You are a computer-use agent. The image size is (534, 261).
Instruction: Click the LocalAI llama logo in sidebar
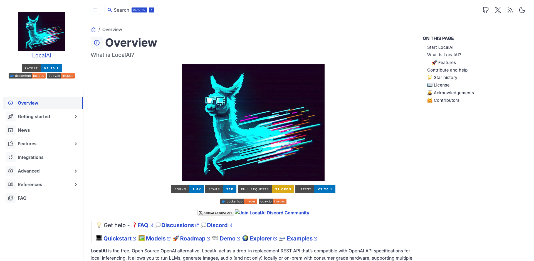pos(42,32)
